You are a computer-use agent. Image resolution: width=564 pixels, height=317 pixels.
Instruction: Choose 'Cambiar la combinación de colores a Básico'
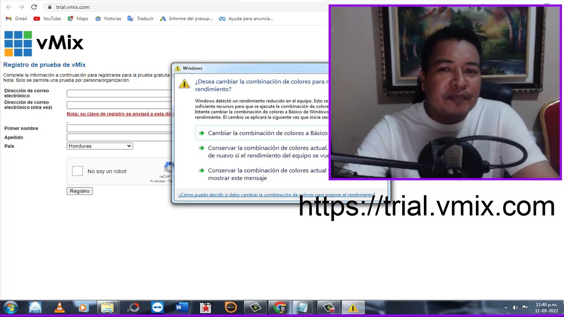pos(263,133)
